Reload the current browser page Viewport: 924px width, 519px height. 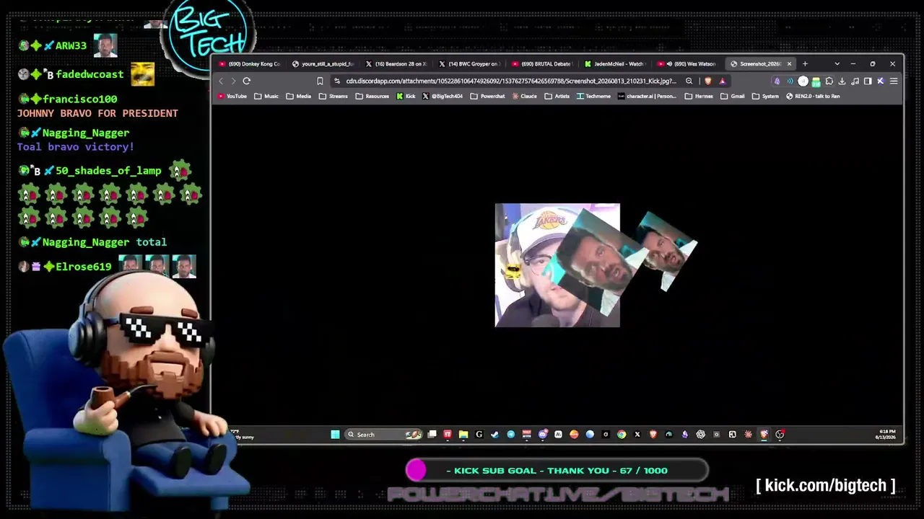point(247,81)
